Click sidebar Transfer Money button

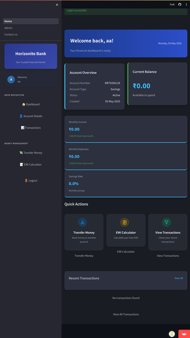[31, 153]
